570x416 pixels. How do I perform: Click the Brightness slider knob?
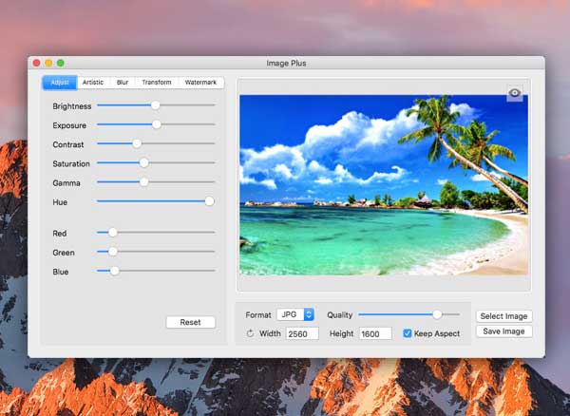(x=155, y=105)
